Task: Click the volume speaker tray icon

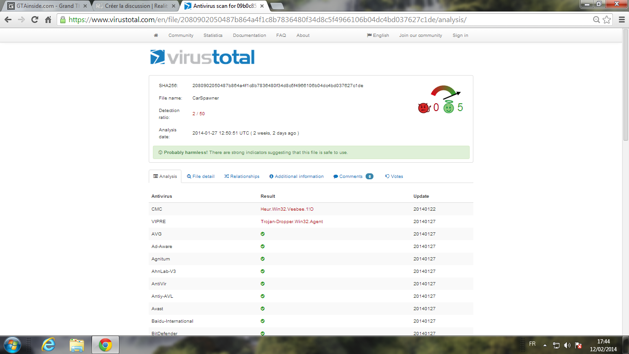Action: (x=567, y=345)
